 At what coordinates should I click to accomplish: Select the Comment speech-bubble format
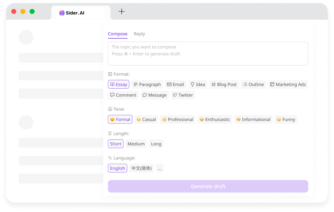click(x=123, y=95)
